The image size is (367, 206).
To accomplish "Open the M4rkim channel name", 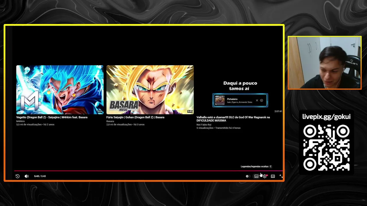I will (x=21, y=121).
